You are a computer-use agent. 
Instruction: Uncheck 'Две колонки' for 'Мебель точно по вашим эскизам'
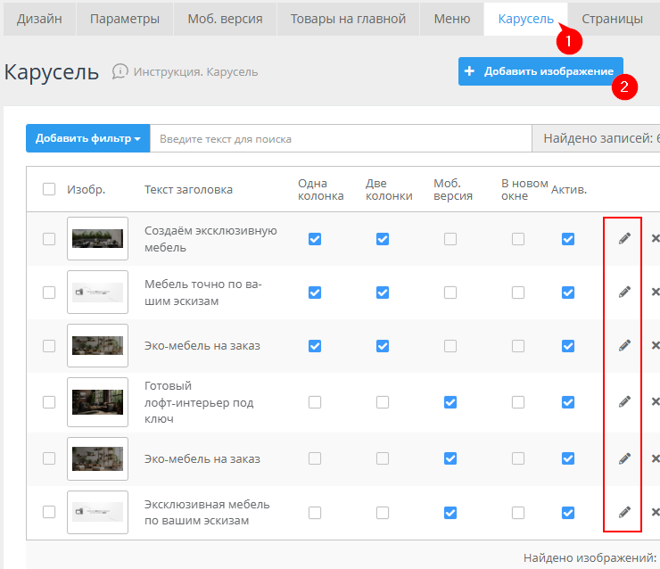point(383,293)
